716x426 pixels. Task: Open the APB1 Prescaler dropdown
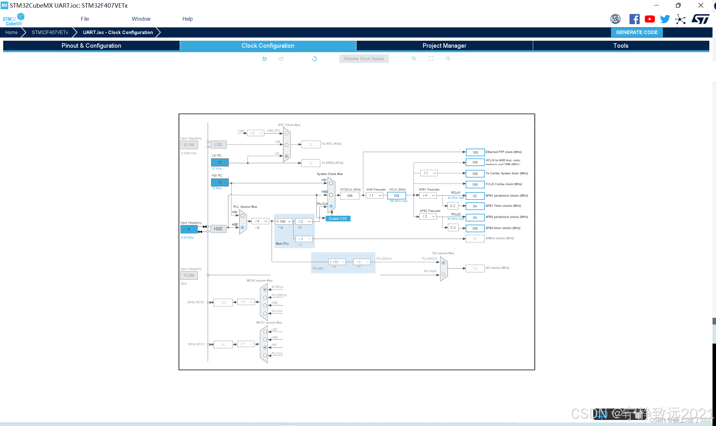click(x=428, y=195)
